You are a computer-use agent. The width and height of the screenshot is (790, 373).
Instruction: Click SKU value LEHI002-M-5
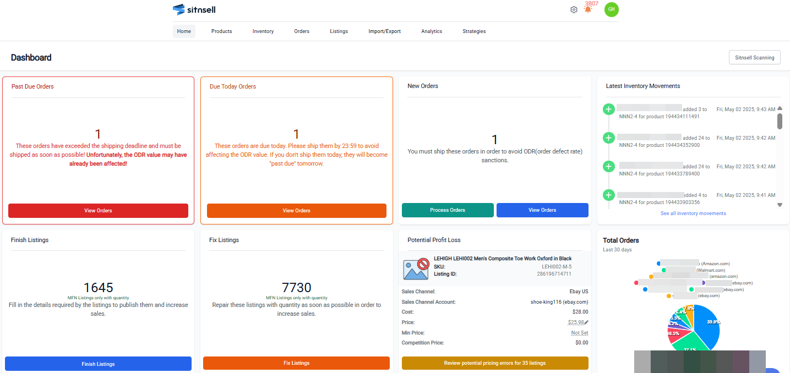(x=557, y=266)
